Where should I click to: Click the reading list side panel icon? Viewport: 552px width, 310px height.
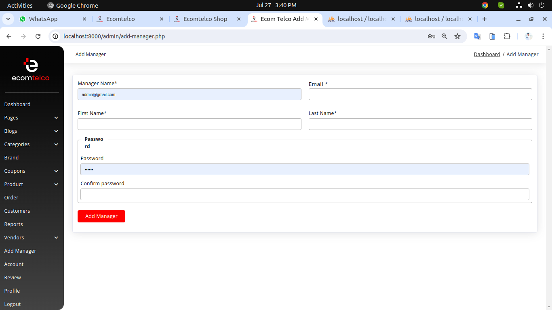pos(492,36)
